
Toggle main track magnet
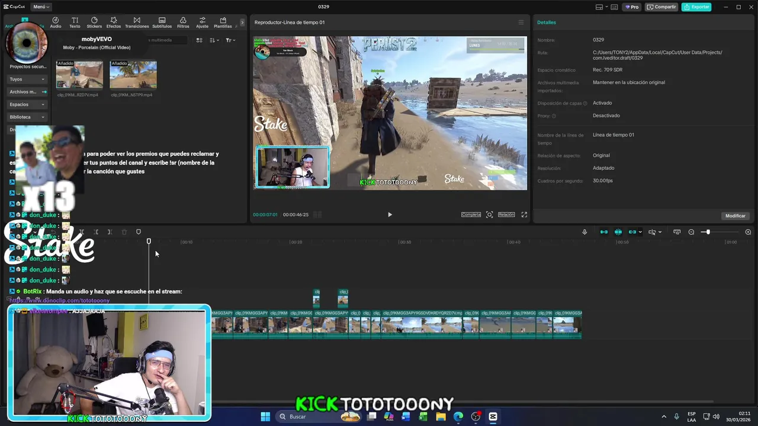(x=604, y=232)
